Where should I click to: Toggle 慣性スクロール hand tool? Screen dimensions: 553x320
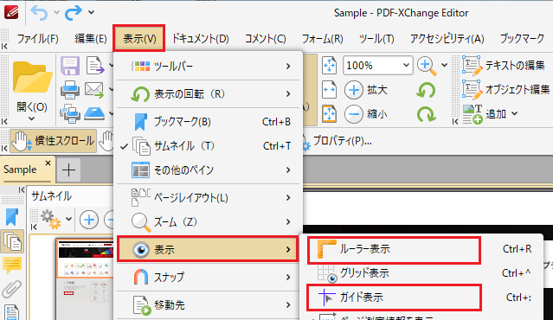[54, 141]
